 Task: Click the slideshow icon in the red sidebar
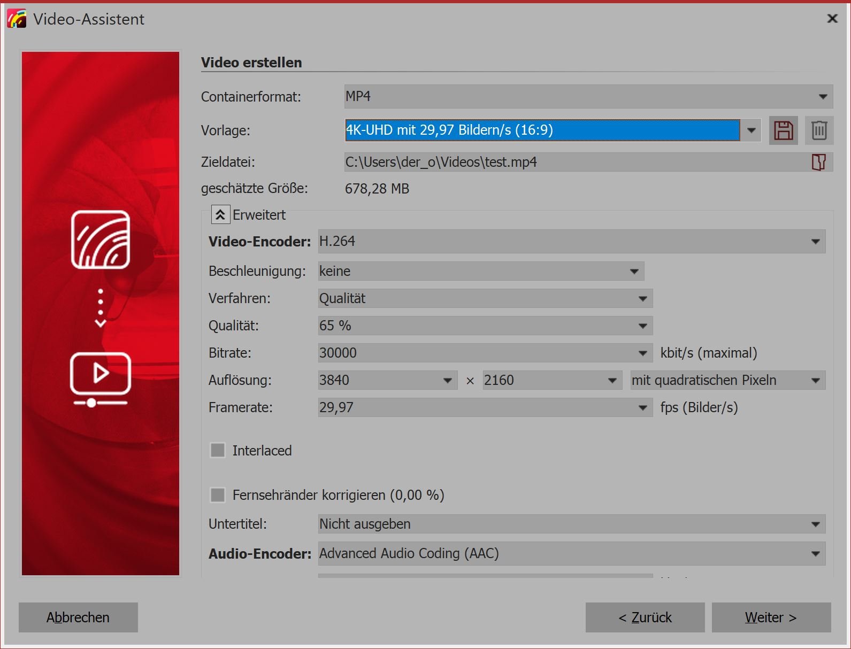click(x=101, y=239)
